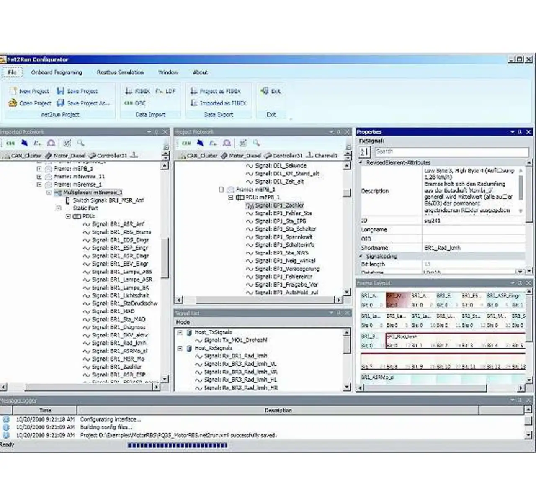Open the About menu

coord(200,72)
